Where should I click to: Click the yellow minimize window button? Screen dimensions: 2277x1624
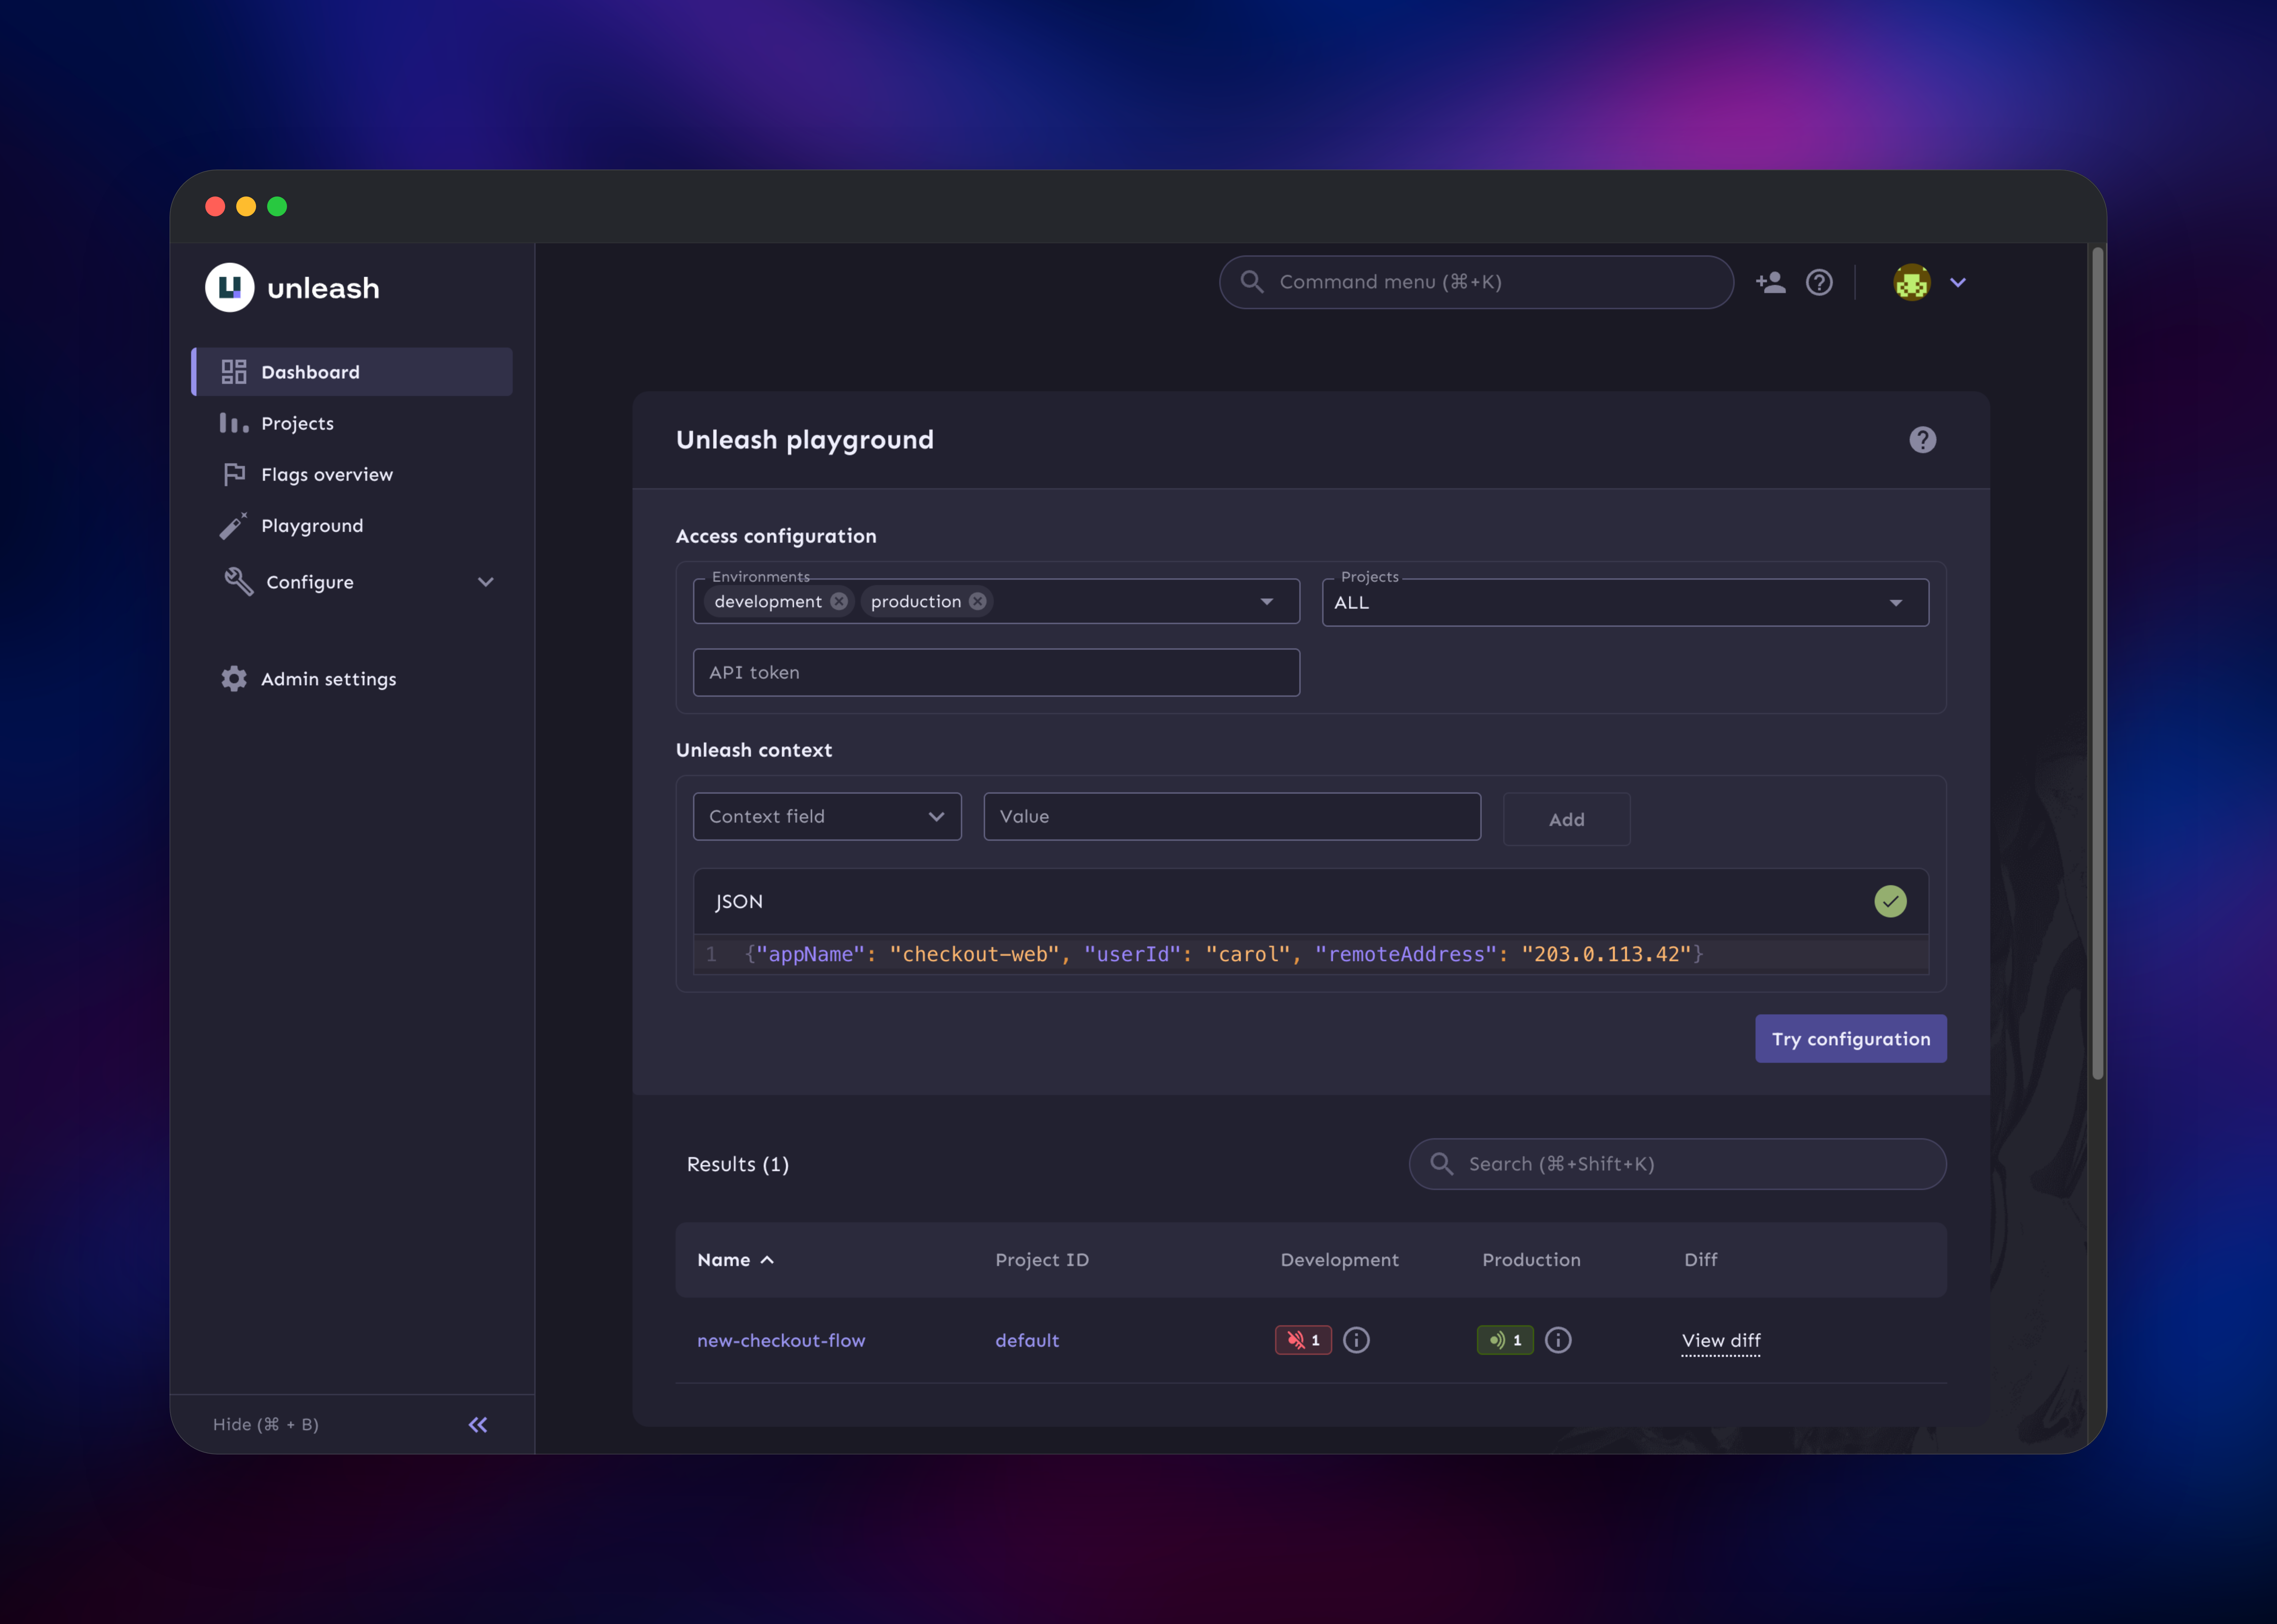[x=246, y=206]
